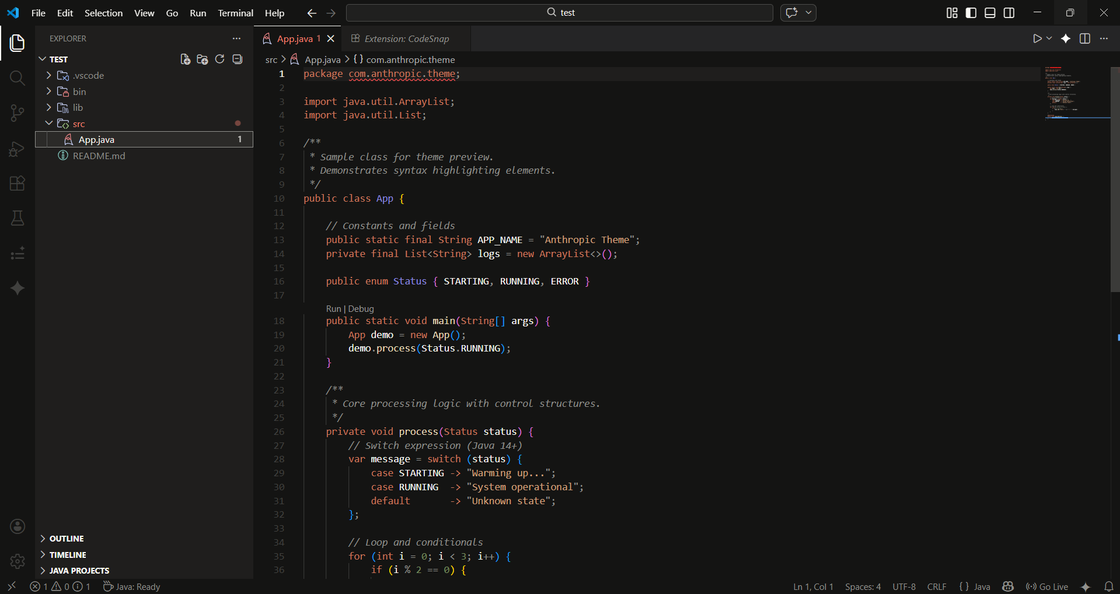Open the Explorer view in activity bar
Screen dimensions: 1120x594
(x=18, y=43)
